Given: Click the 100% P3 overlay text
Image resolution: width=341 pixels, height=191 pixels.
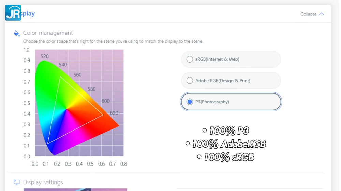Looking at the screenshot, I should [x=229, y=131].
